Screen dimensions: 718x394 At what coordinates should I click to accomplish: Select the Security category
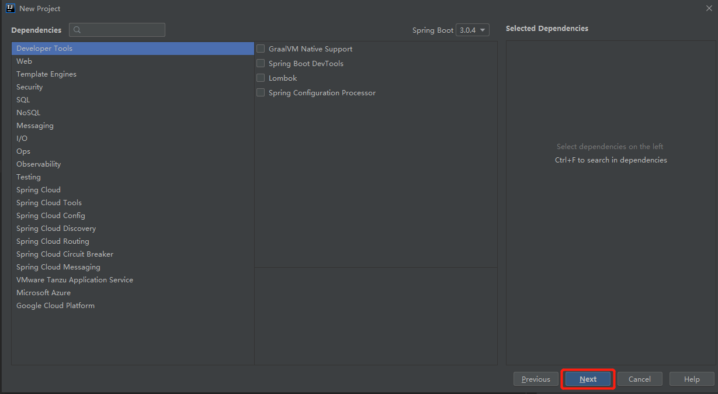pos(30,87)
